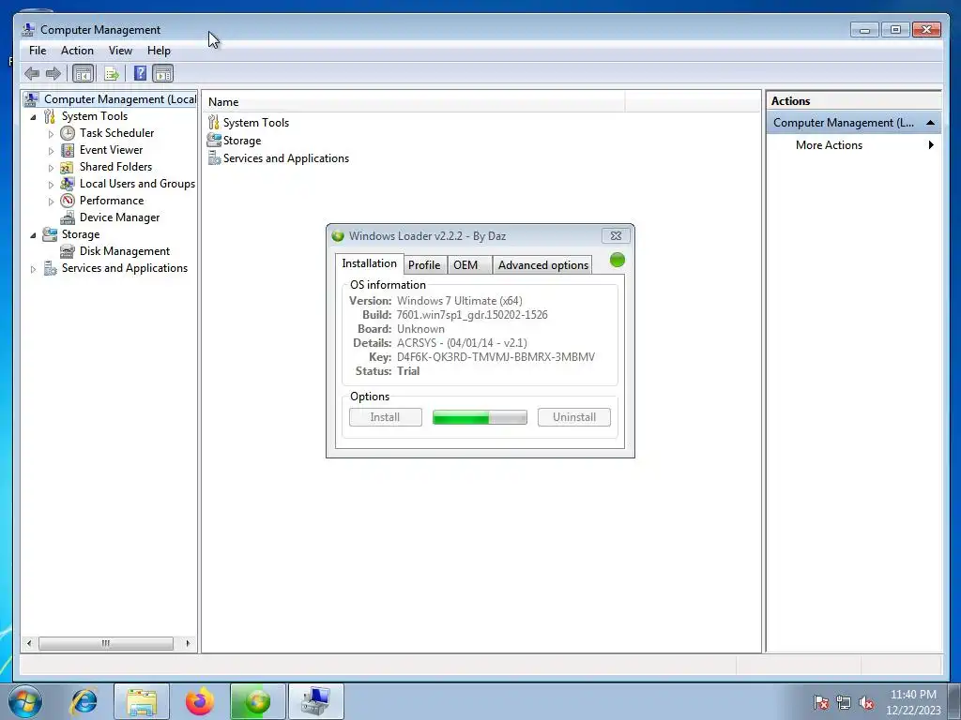The height and width of the screenshot is (720, 961).
Task: Click System Tools icon in Name list
Action: [213, 123]
